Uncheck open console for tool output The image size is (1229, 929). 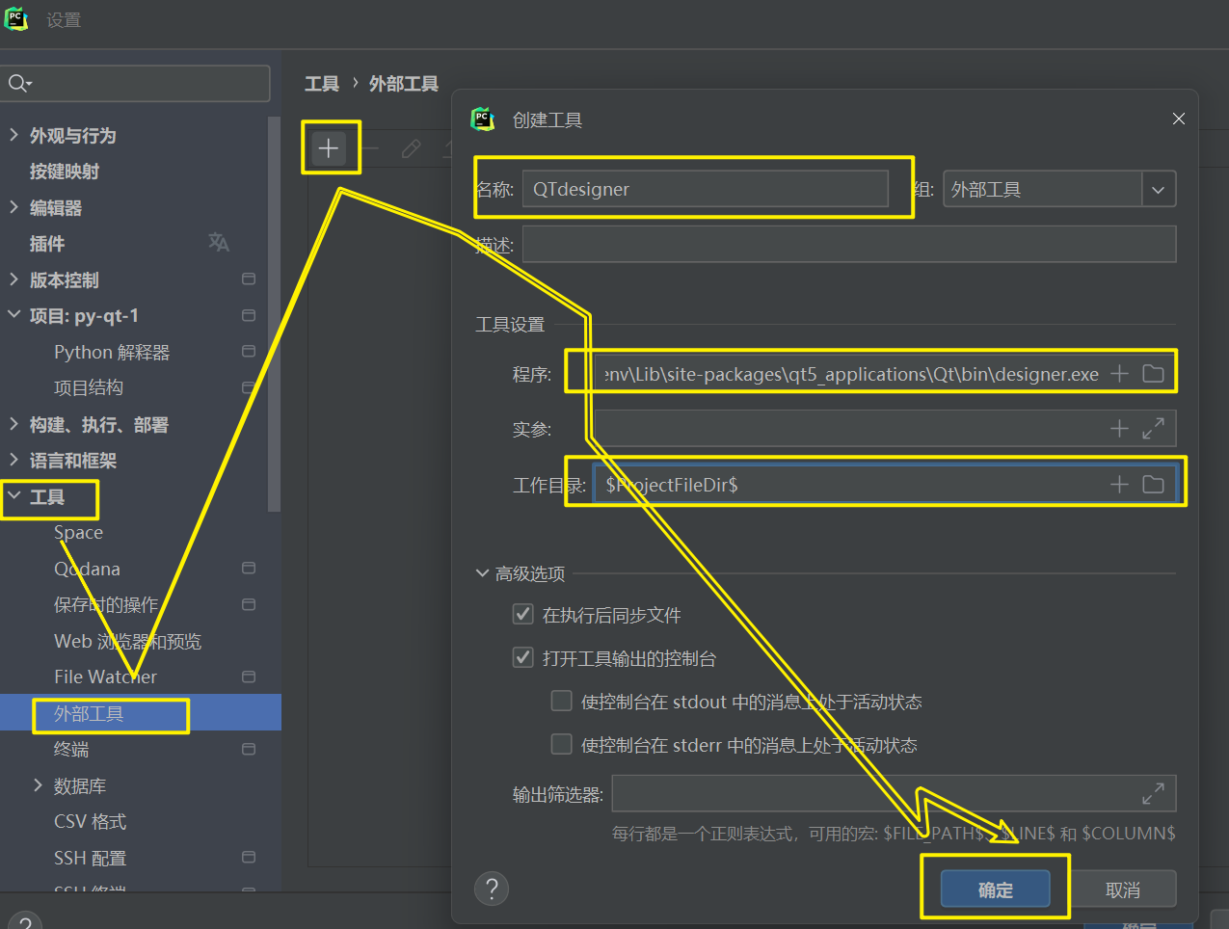(522, 658)
